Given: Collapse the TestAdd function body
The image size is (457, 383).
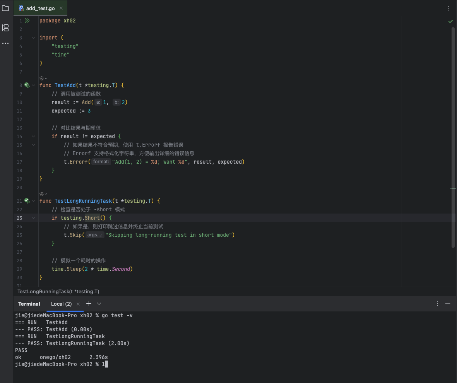Looking at the screenshot, I should [34, 85].
